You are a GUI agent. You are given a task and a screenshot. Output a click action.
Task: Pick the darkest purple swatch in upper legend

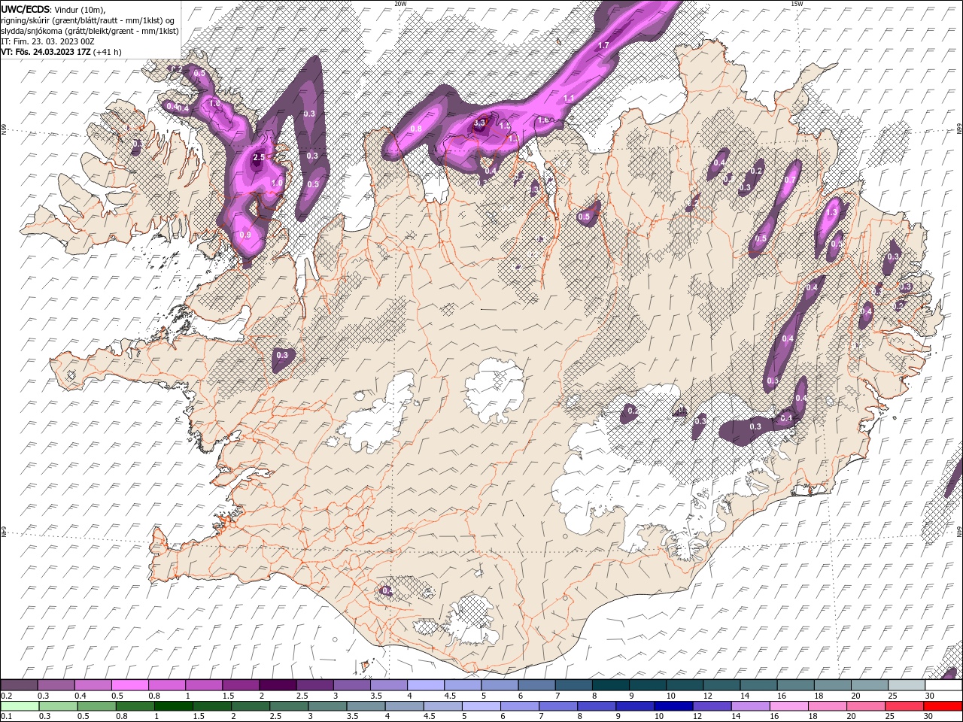point(278,685)
